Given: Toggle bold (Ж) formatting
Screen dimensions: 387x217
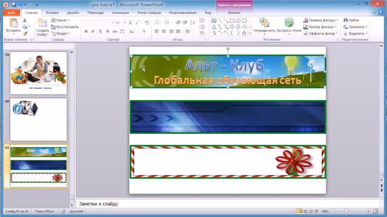Looking at the screenshot, I should 86,31.
